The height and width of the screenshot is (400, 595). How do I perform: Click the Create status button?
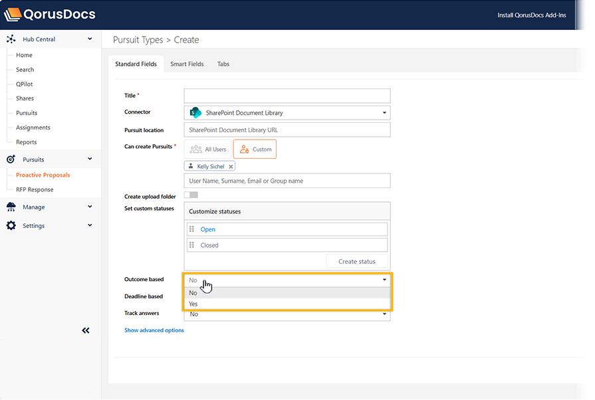(356, 261)
